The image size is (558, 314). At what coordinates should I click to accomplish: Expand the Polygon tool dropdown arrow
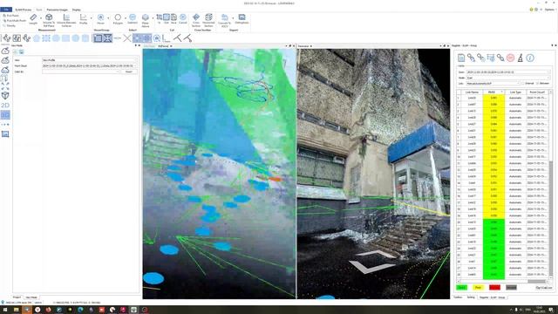click(x=126, y=17)
